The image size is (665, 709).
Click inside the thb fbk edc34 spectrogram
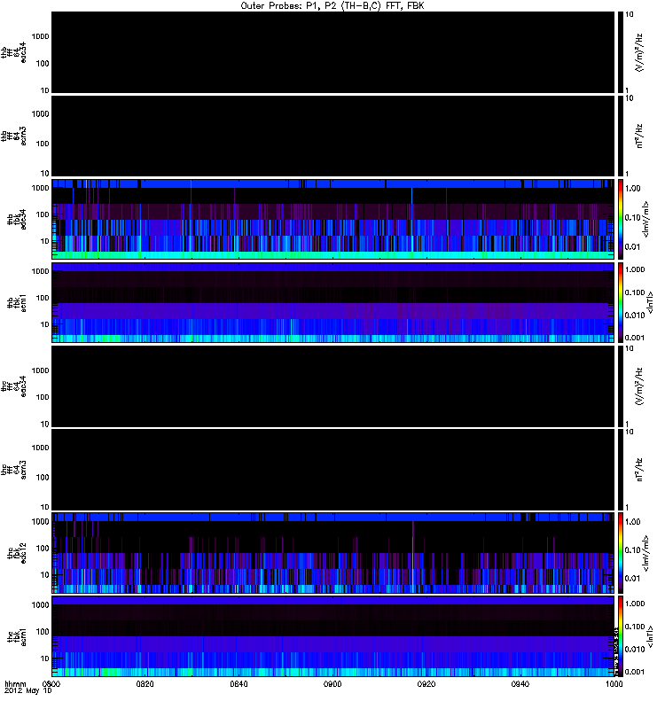pyautogui.click(x=332, y=218)
